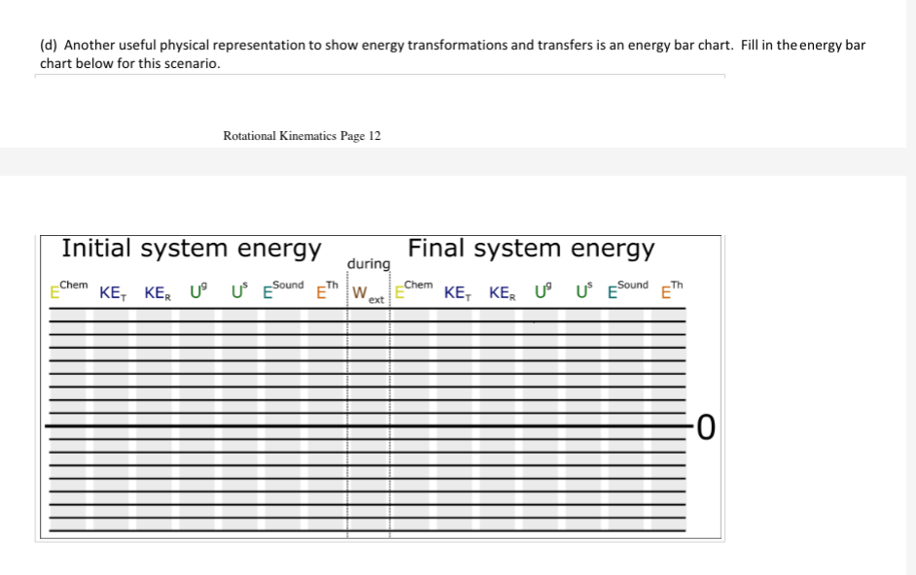Select the E Chem label under Initial system energy
Viewport: 916px width, 575px height.
69,289
